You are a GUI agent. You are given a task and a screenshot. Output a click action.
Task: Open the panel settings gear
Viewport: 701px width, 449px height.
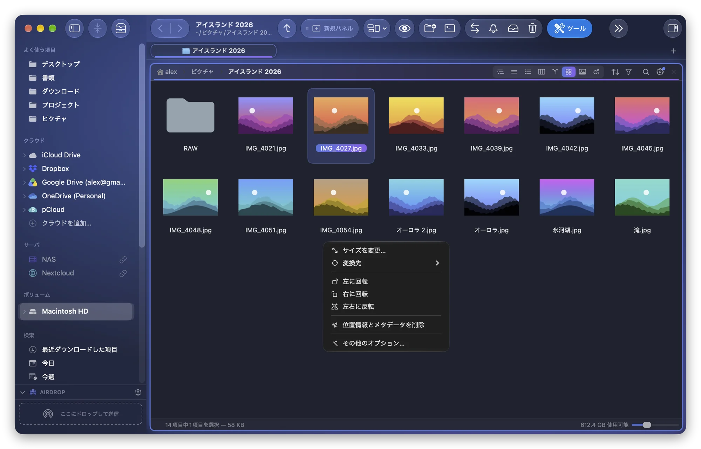coord(660,72)
